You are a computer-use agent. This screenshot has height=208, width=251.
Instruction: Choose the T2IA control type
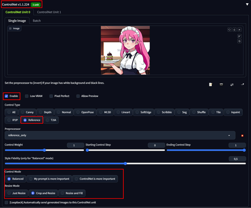pyautogui.click(x=51, y=120)
